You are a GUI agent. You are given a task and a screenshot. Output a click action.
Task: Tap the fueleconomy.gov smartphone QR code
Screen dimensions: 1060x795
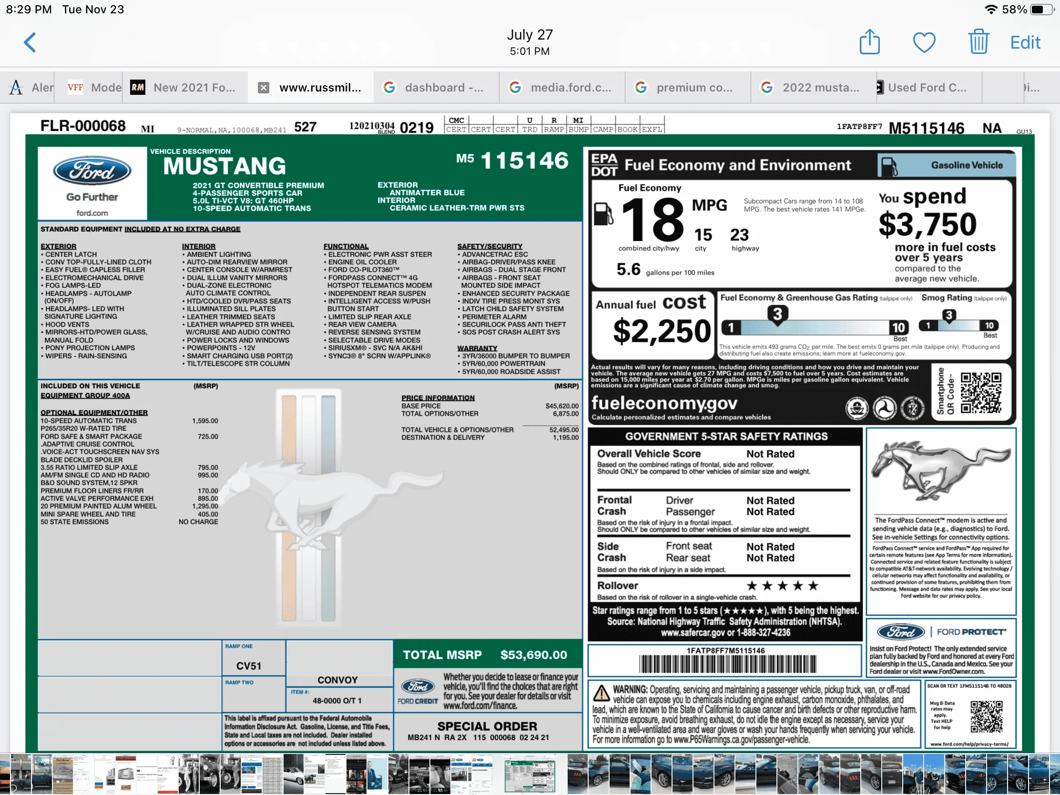tap(981, 393)
